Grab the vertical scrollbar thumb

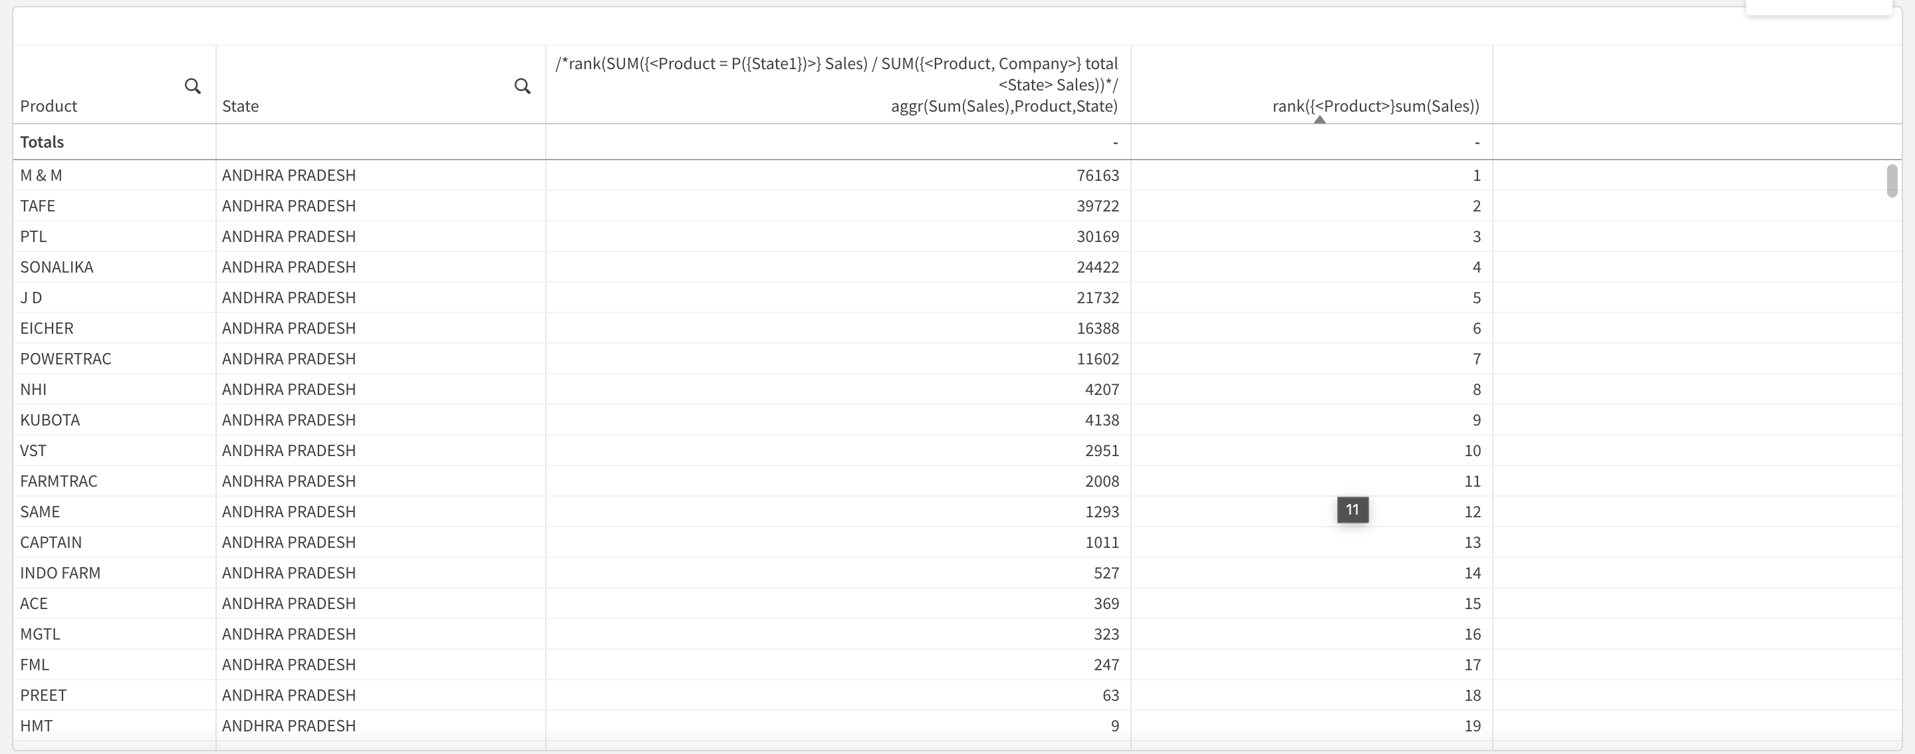(1892, 181)
